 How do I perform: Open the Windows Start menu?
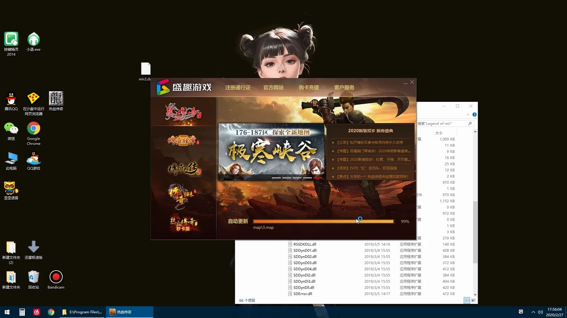(7, 312)
